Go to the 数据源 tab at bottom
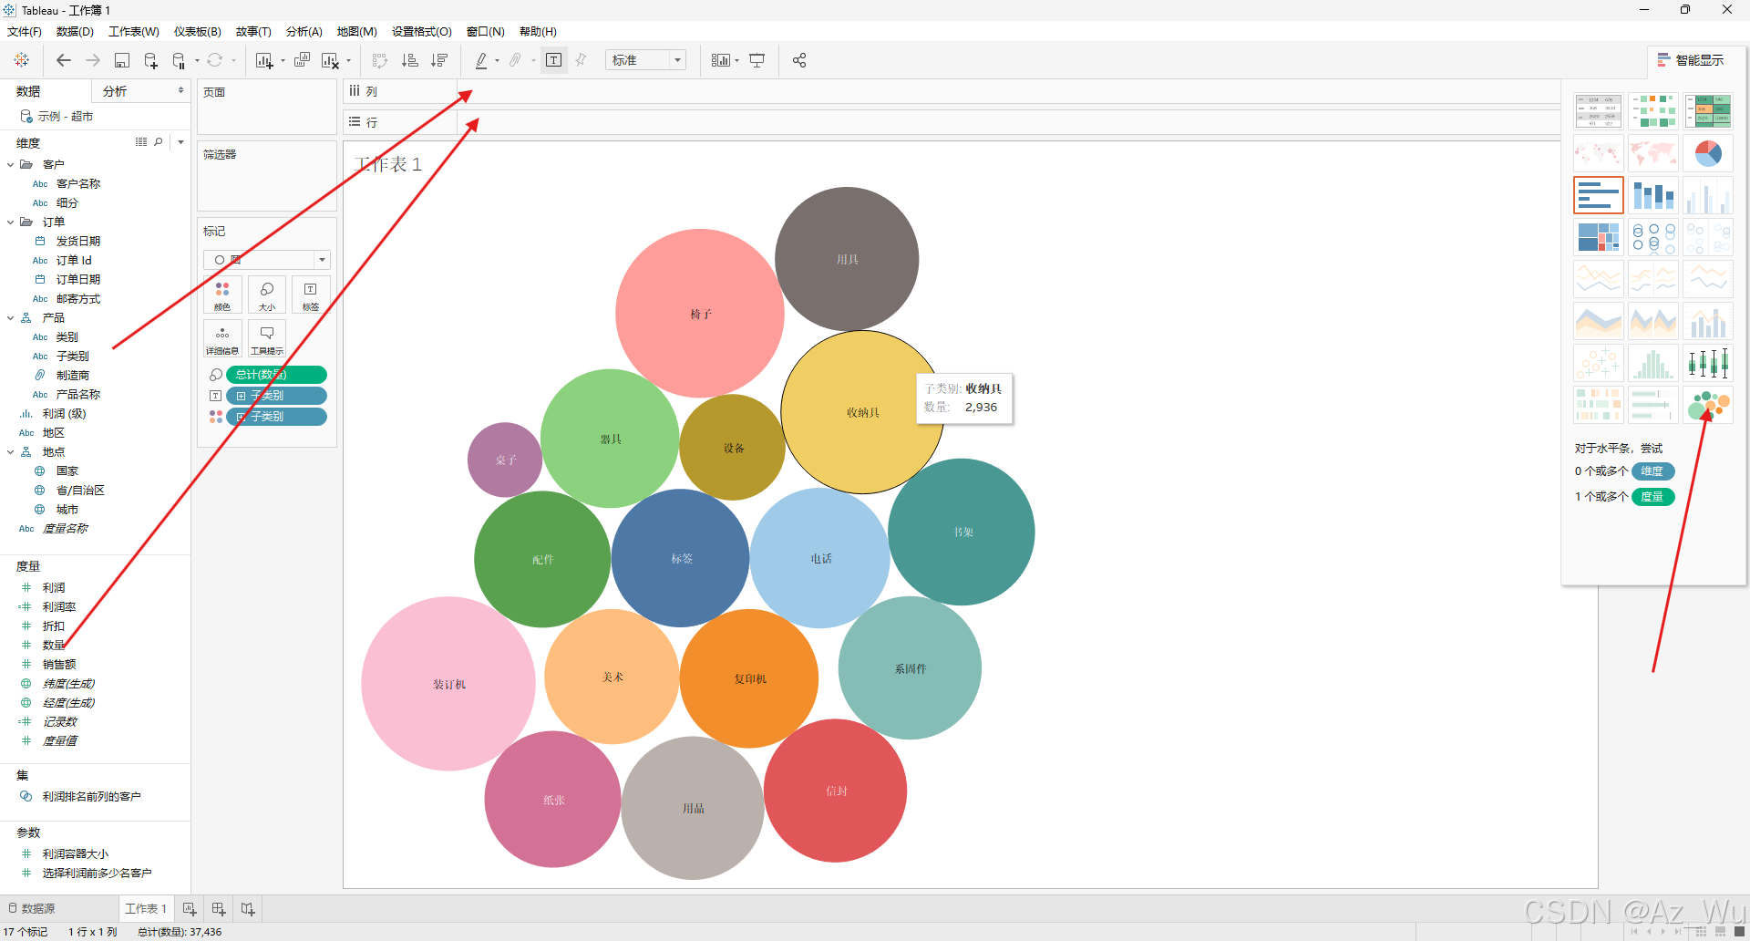The width and height of the screenshot is (1750, 941). [x=32, y=908]
